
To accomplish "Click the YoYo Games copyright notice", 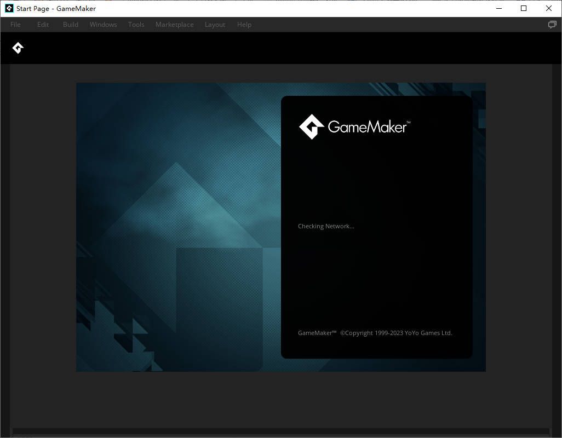I will coord(375,333).
